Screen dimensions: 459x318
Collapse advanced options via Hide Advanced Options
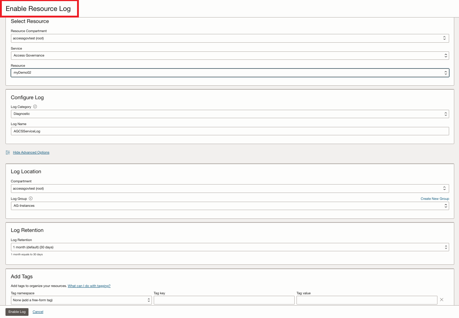pyautogui.click(x=31, y=152)
